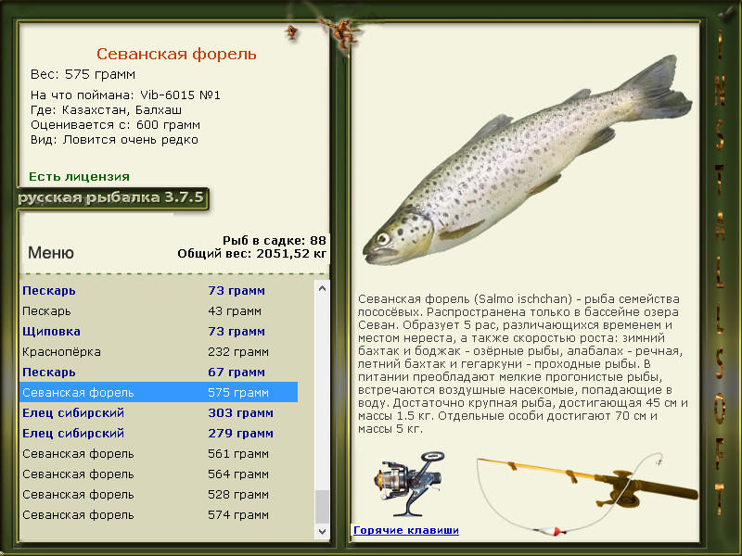Select Елец сибирский 303 грамм row
Image resolution: width=742 pixels, height=556 pixels.
[159, 412]
